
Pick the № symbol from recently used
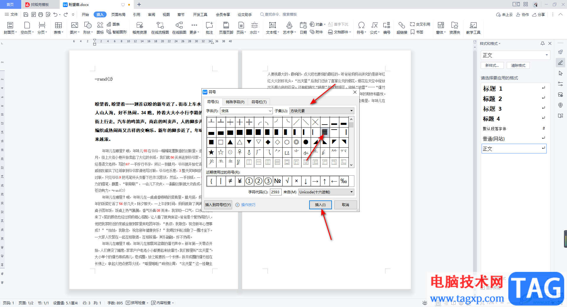pyautogui.click(x=278, y=181)
